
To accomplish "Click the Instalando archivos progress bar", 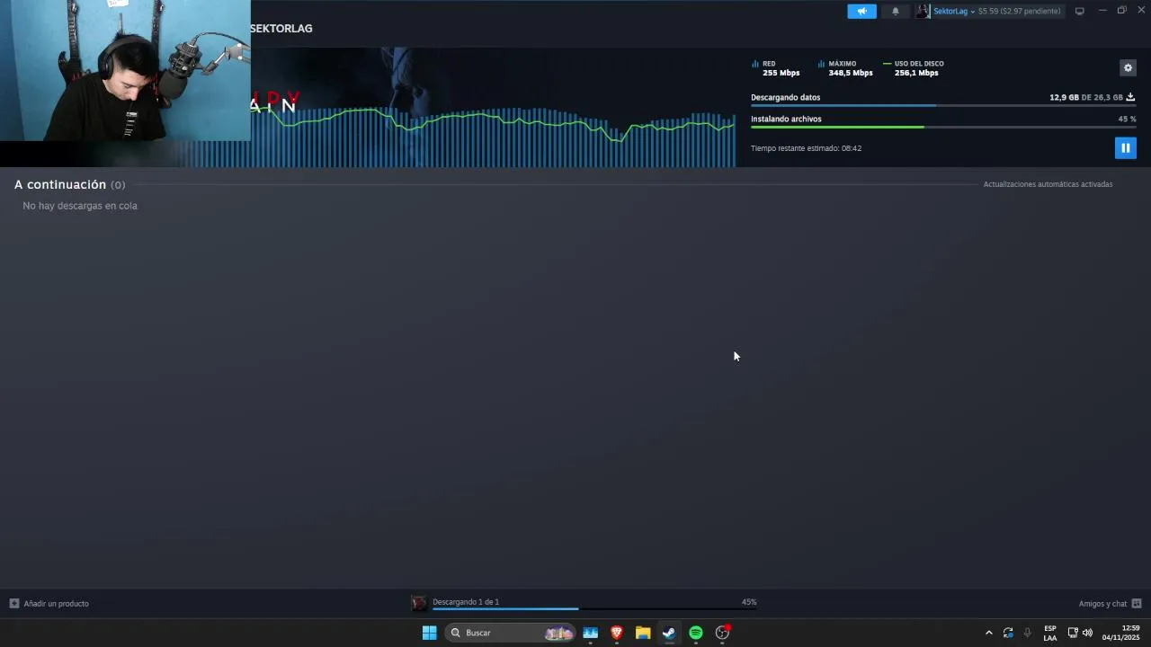I will pos(943,127).
